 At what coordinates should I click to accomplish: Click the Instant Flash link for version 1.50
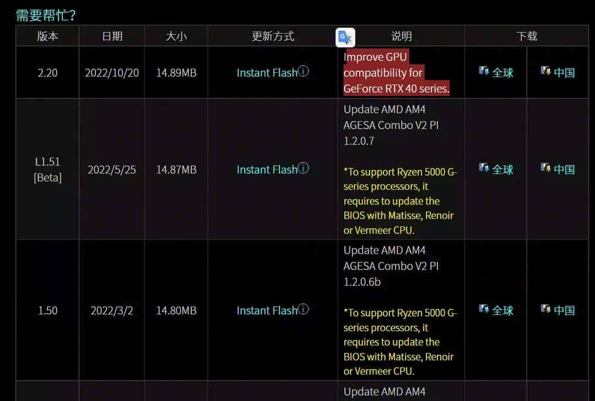(268, 310)
